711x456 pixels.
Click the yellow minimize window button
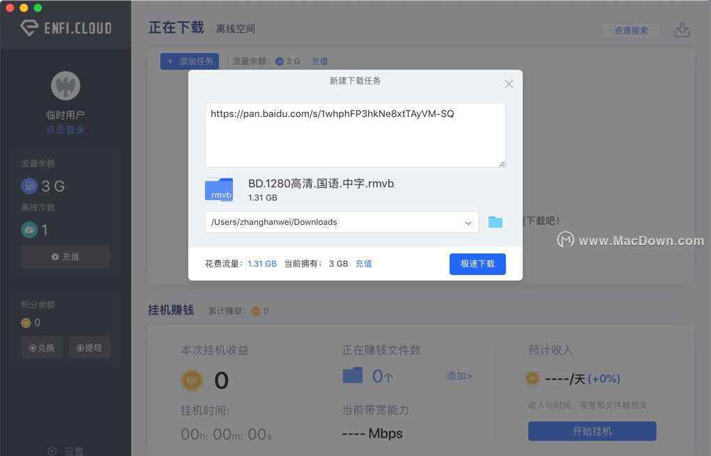coord(24,8)
